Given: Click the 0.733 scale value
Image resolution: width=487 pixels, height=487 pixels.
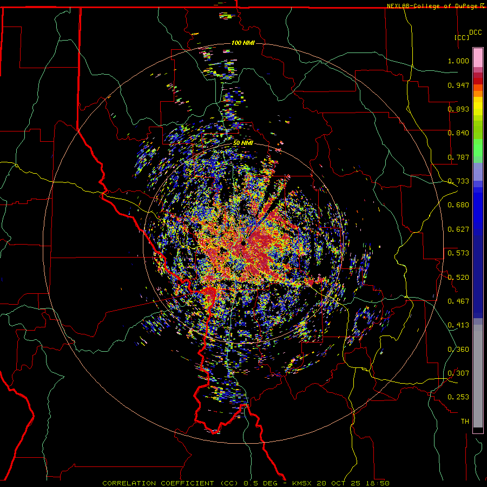Looking at the screenshot, I should [458, 181].
